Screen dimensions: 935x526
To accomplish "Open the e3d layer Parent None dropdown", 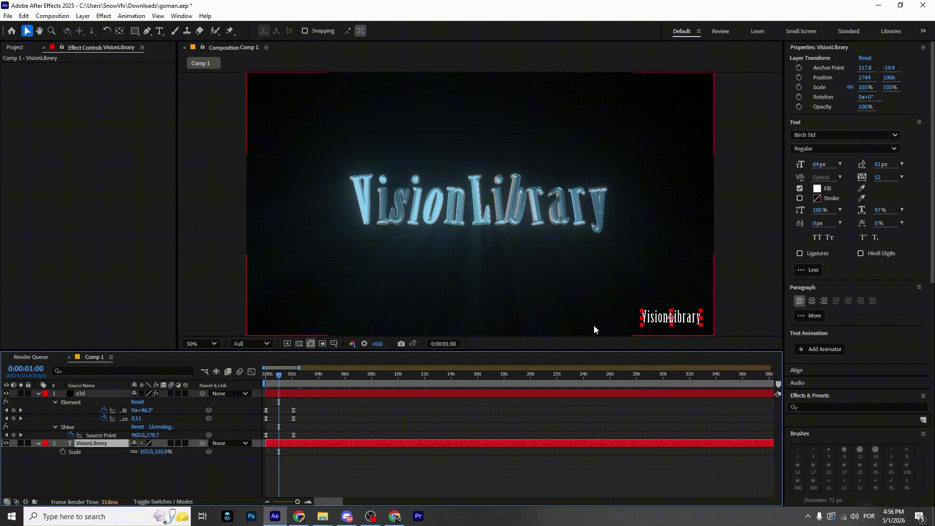I will coord(230,394).
